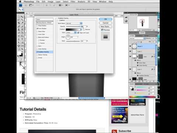Viewport: 177px width, 133px height.
Task: Select the Move tool
Action: 22,17
